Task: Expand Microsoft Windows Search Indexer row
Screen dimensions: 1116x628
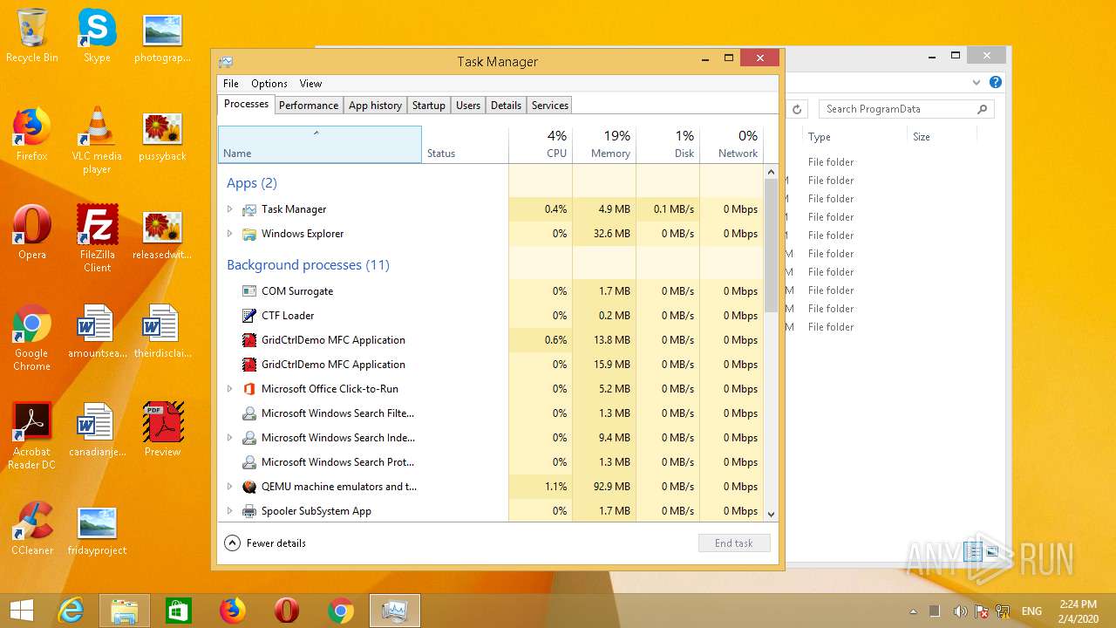Action: [x=230, y=438]
